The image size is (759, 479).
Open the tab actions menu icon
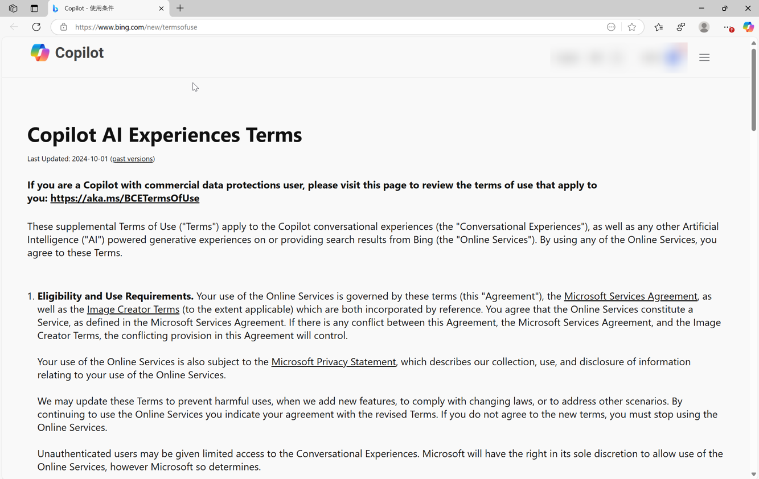tap(34, 9)
